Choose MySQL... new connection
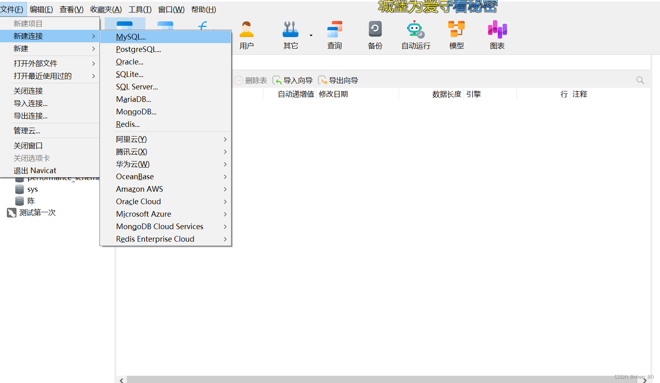The width and height of the screenshot is (660, 383). click(x=166, y=37)
